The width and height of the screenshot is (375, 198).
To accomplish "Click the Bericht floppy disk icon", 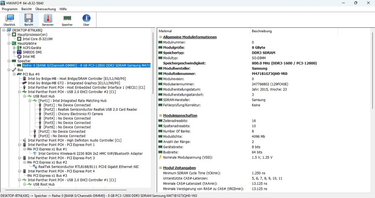I will (x=29, y=20).
